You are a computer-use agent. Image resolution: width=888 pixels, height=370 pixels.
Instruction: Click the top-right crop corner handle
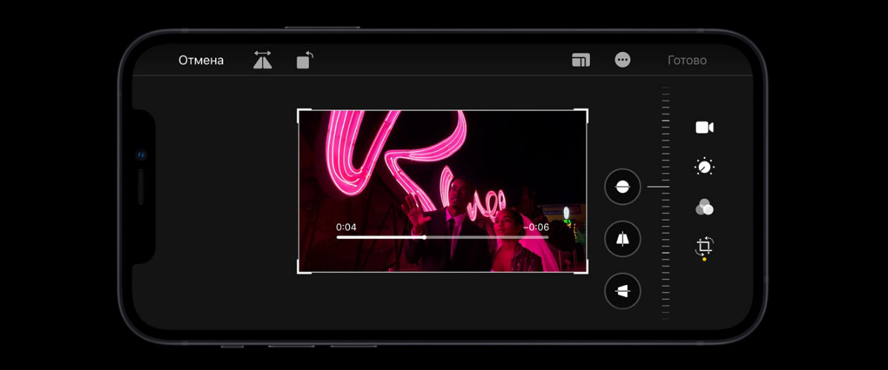(586, 111)
